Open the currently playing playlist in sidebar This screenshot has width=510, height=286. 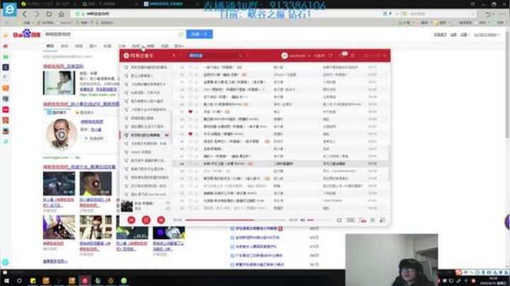(x=145, y=135)
